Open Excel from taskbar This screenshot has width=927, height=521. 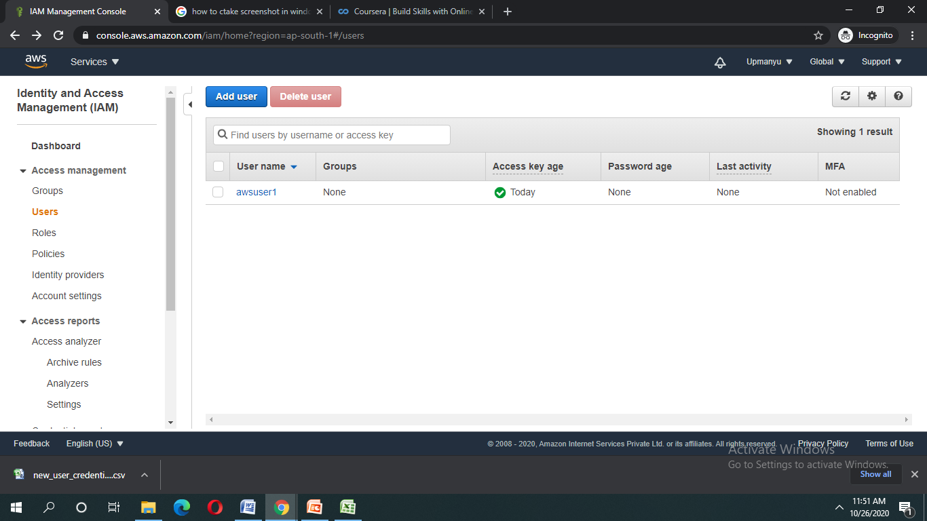(x=347, y=507)
